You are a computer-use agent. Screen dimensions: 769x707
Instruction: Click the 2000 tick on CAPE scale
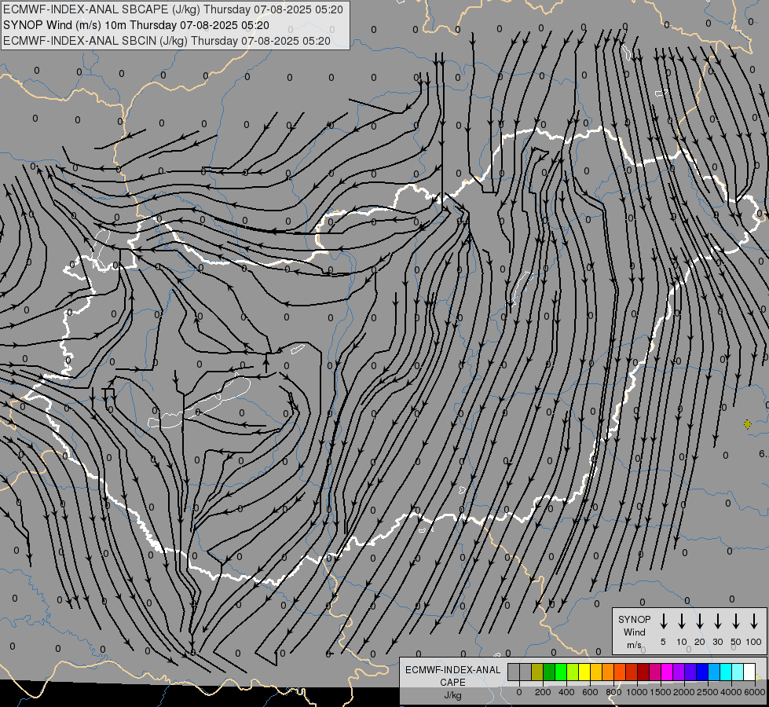(684, 692)
